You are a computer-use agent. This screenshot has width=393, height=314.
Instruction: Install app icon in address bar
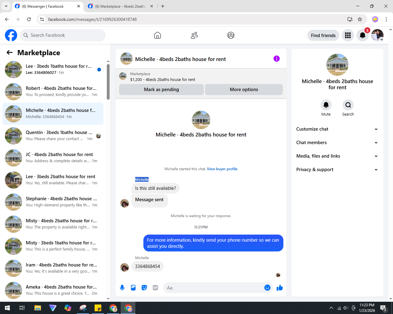[350, 19]
